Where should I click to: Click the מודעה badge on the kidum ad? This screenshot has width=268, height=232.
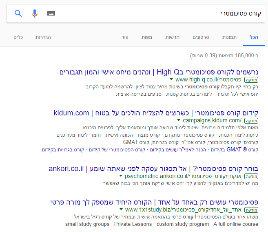(251, 121)
